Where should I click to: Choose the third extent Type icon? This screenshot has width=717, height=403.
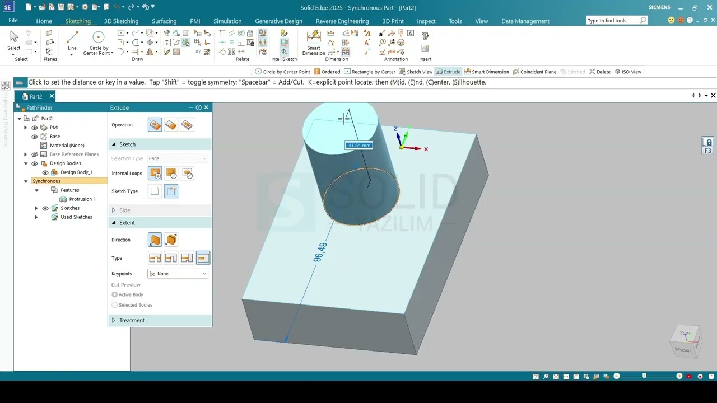tap(187, 258)
